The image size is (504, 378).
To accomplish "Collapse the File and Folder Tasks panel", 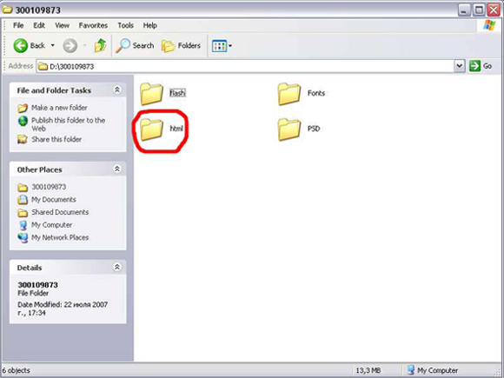I will pyautogui.click(x=117, y=90).
